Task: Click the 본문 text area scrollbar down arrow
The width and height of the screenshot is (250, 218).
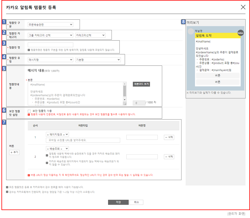Action: [125, 100]
